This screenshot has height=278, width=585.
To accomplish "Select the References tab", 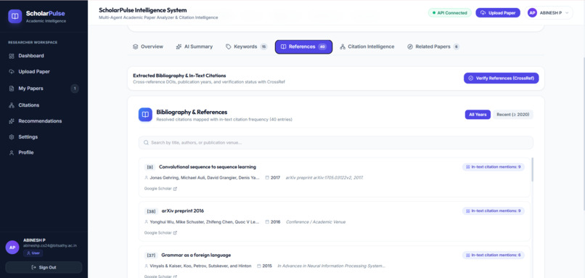I will 303,46.
